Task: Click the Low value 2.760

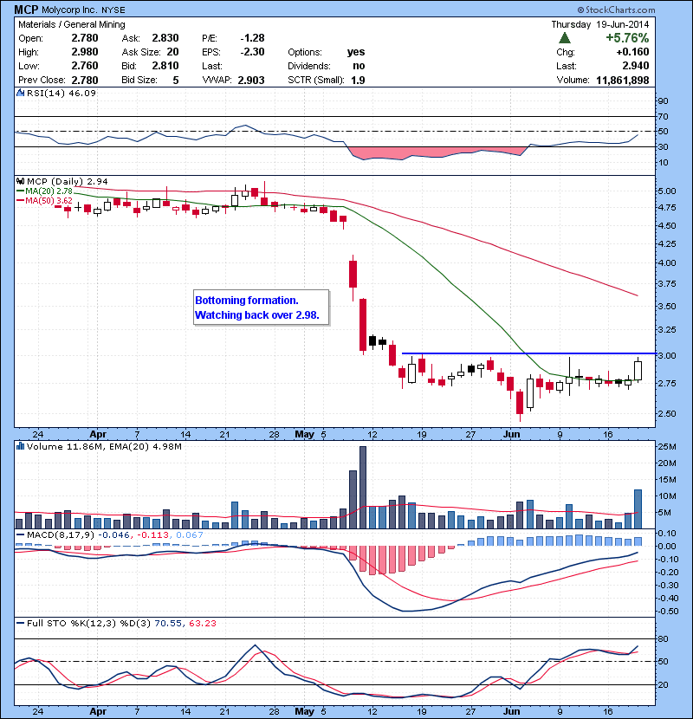Action: [x=85, y=66]
